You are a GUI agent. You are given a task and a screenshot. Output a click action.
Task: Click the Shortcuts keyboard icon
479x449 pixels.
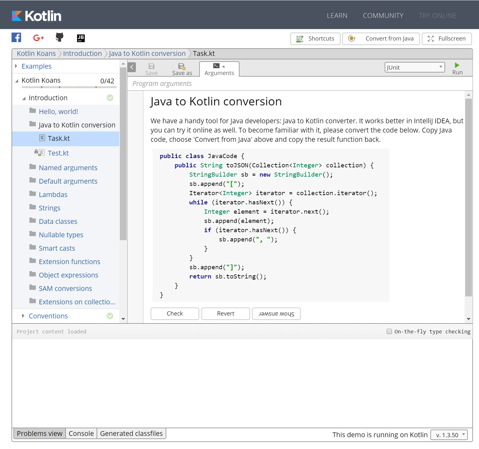pos(300,39)
